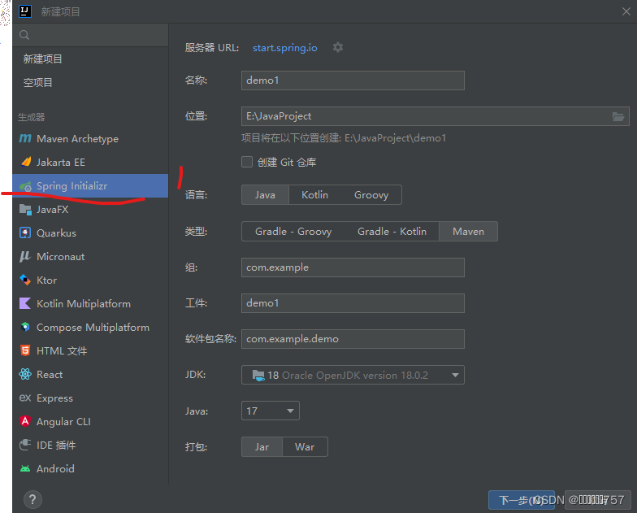This screenshot has height=513, width=637.
Task: Close the New Project dialog
Action: 626,11
